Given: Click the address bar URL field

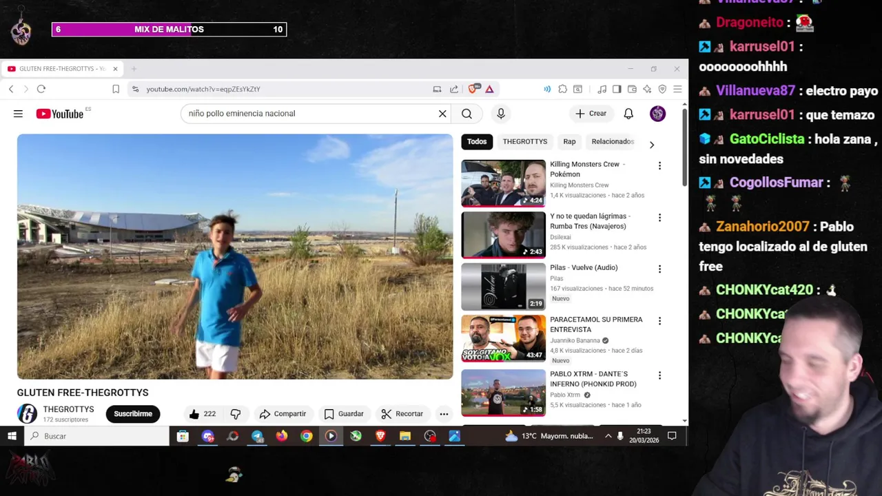Looking at the screenshot, I should [283, 89].
